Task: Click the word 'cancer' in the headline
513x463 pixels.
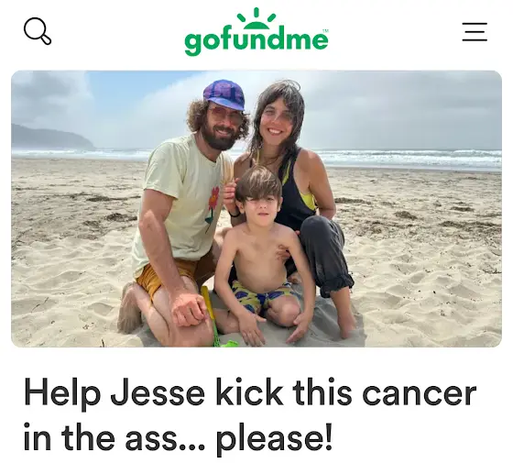Action: point(420,393)
